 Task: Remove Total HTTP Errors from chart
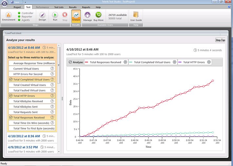(209, 62)
